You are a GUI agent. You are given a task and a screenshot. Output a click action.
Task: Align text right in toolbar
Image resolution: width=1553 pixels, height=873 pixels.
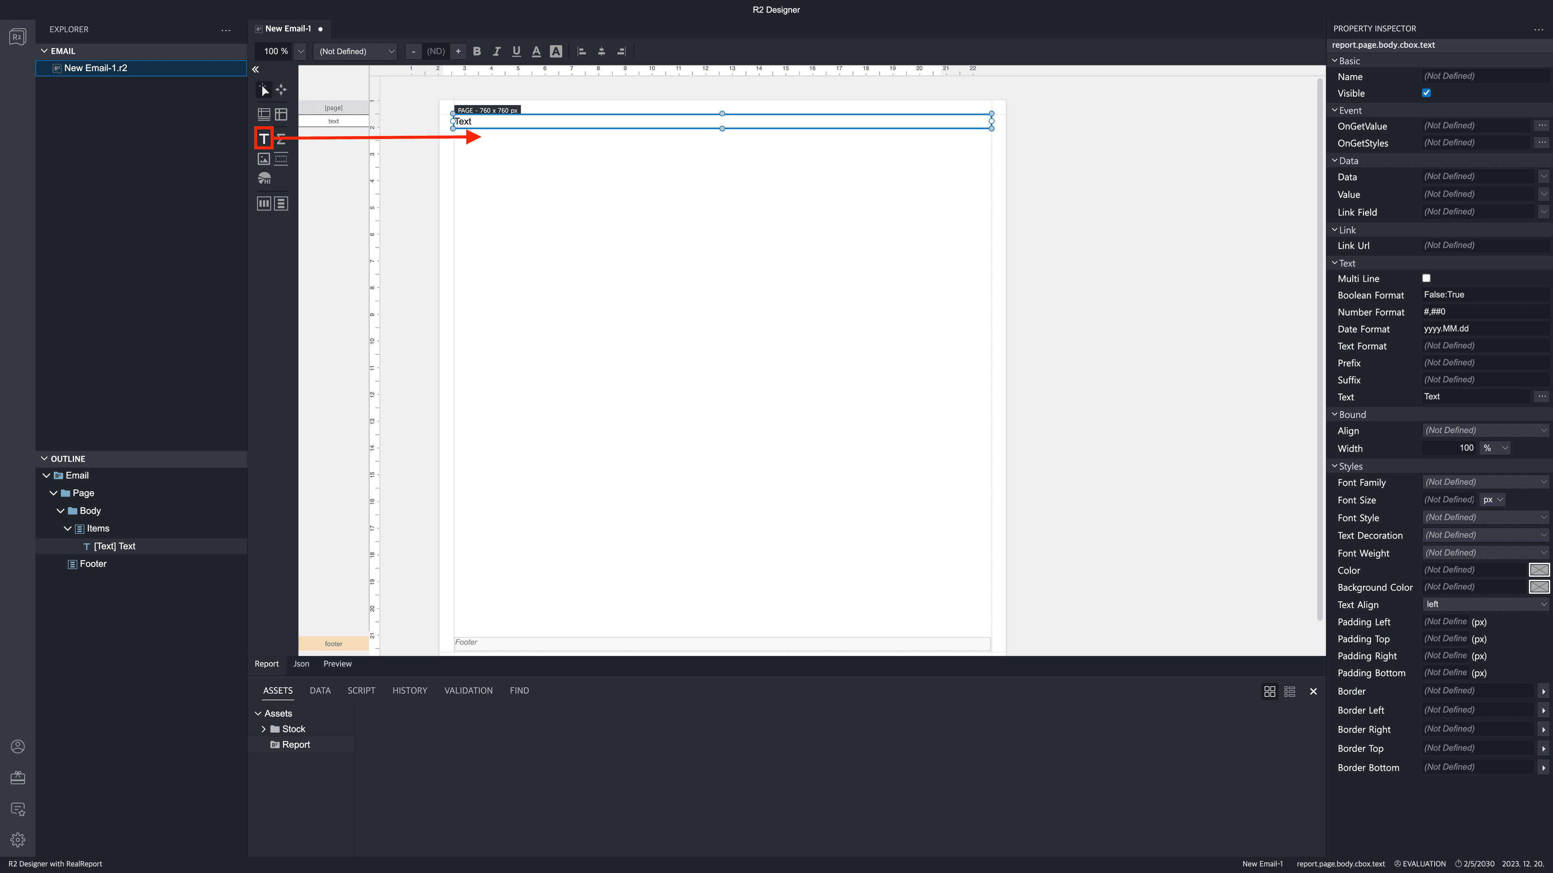click(621, 51)
